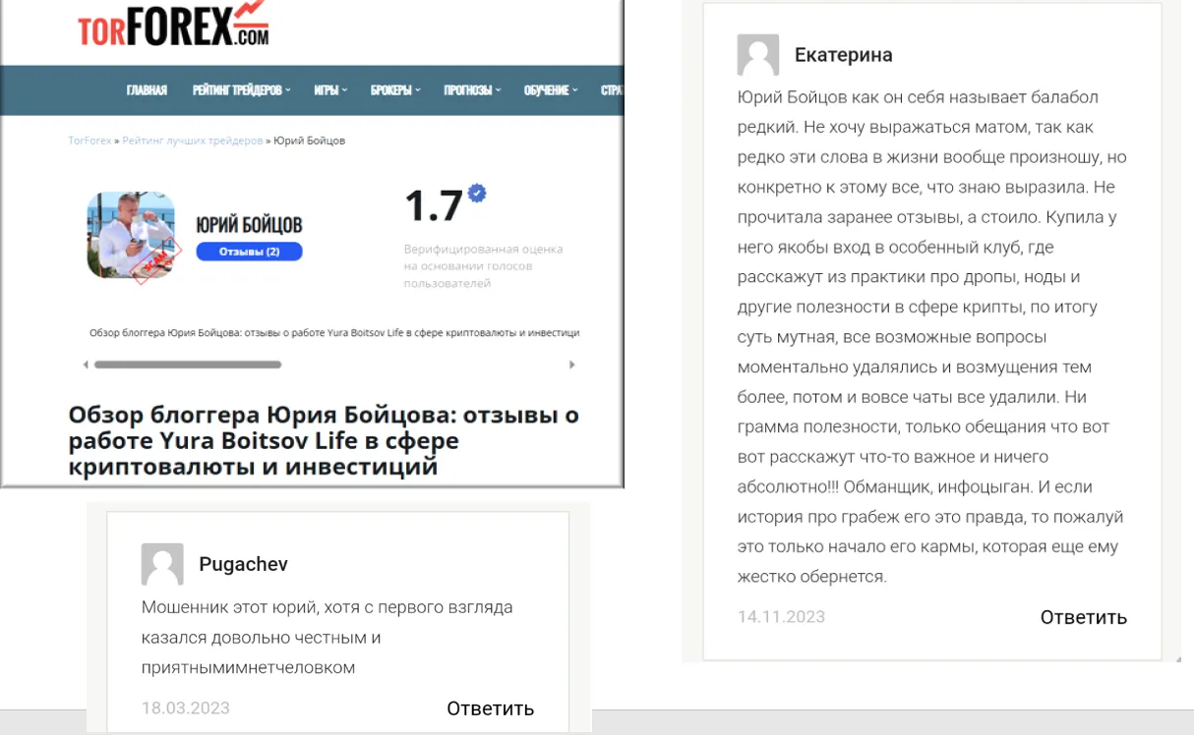Image resolution: width=1194 pixels, height=735 pixels.
Task: Open Рейтинг лучших трейдеров breadcrumb link
Action: pyautogui.click(x=193, y=141)
